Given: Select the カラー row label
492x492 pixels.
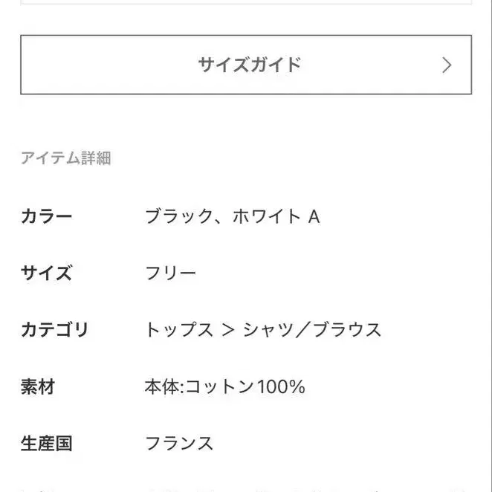Looking at the screenshot, I should (x=46, y=217).
